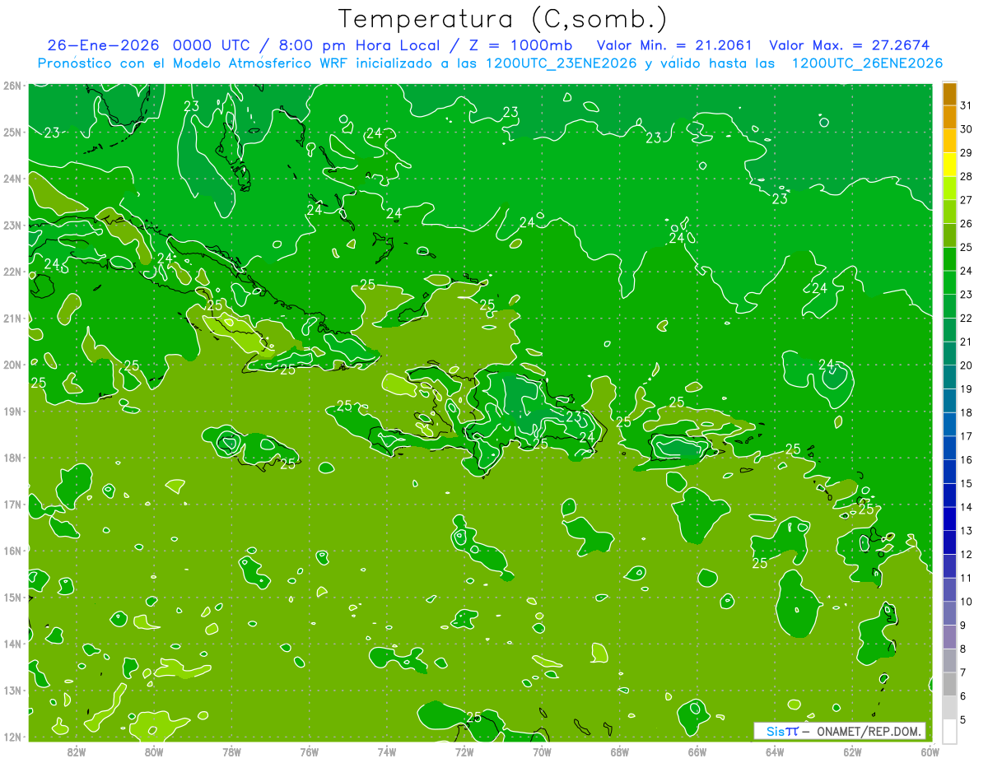
Task: Click latitude label "25N"
Action: coord(12,132)
